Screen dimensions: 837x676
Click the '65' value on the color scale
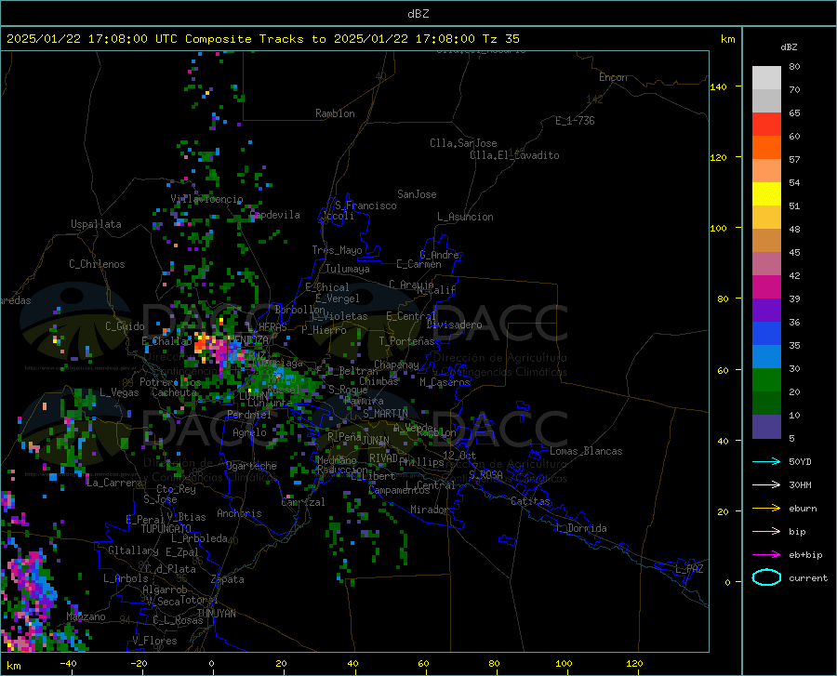[x=794, y=113]
